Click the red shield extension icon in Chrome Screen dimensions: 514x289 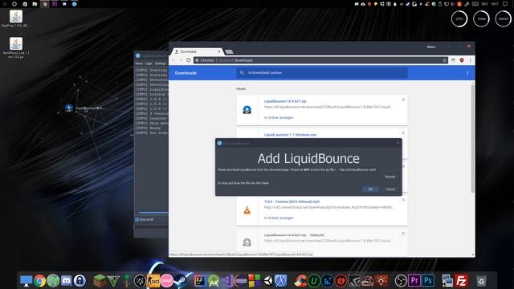tap(462, 60)
